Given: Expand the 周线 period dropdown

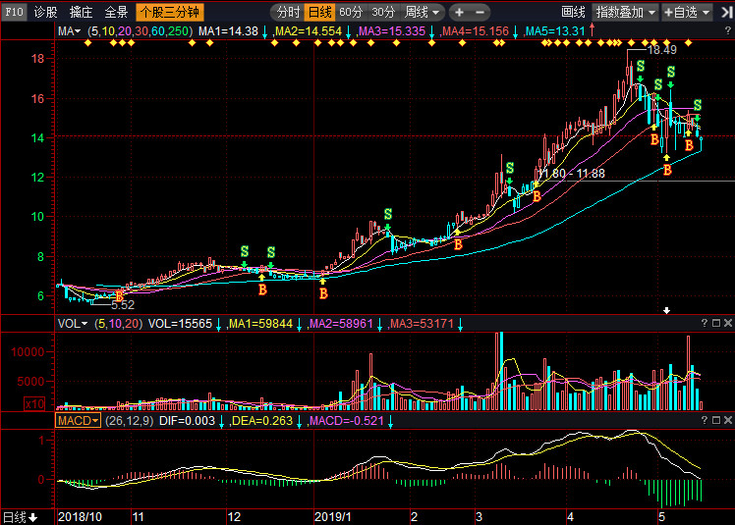Looking at the screenshot, I should 424,13.
